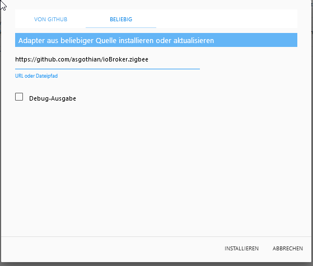
Task: Click the 'Adapter aus beliebiger Quelle' header text
Action: (116, 40)
